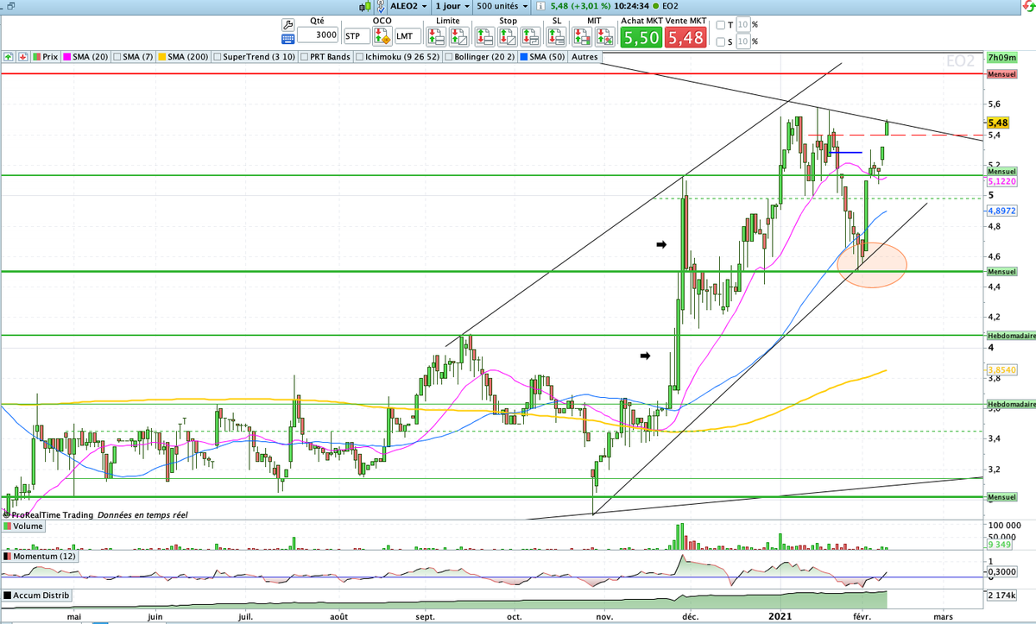Click the Accum Distrib panel label
This screenshot has width=1036, height=624.
[x=41, y=596]
